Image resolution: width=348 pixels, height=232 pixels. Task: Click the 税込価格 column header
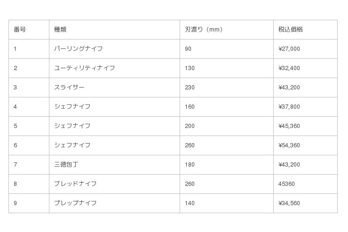click(291, 30)
